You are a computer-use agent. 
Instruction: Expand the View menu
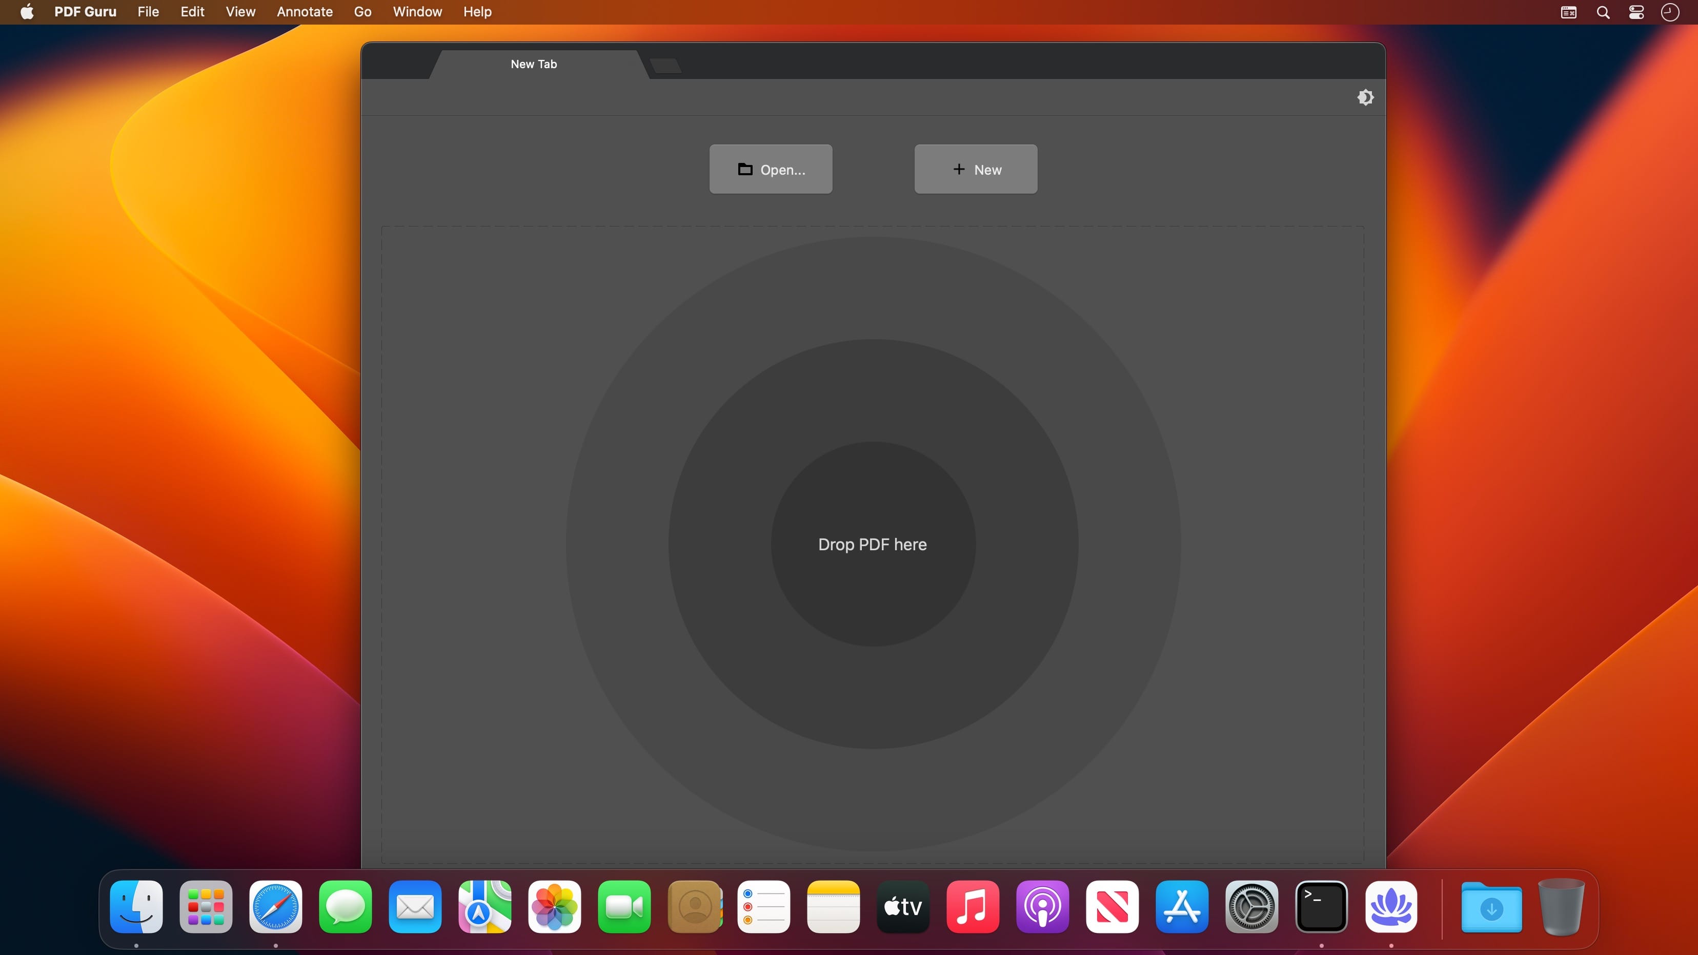click(x=240, y=12)
